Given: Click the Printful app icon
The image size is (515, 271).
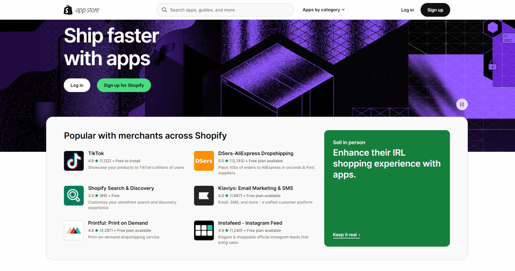Looking at the screenshot, I should [x=74, y=230].
